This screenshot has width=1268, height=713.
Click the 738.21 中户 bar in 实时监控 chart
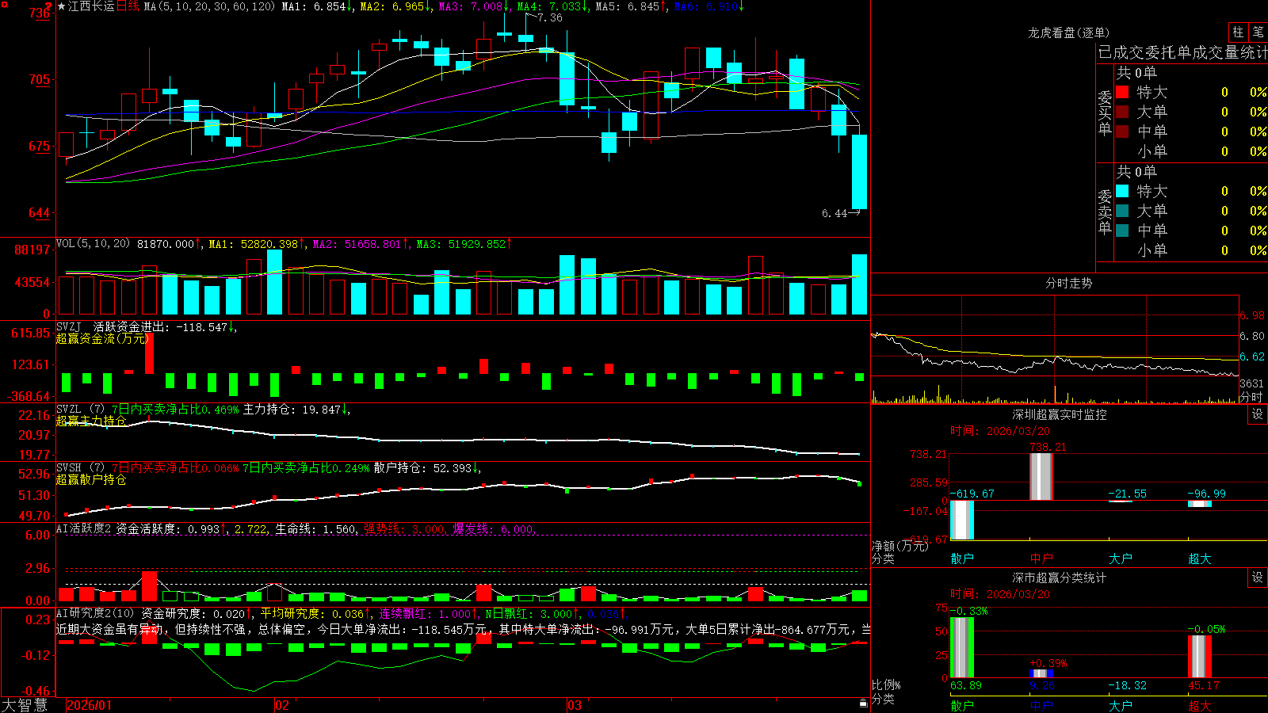(x=1041, y=477)
